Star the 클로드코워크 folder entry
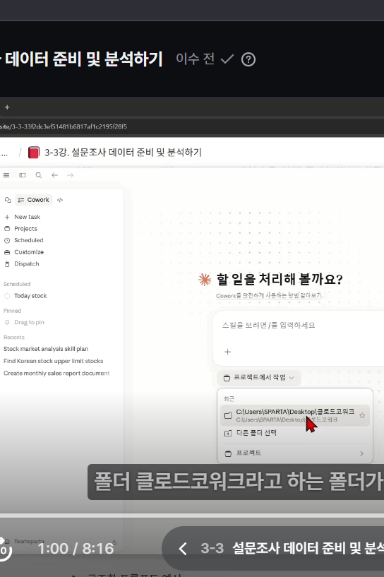This screenshot has height=577, width=384. point(362,415)
